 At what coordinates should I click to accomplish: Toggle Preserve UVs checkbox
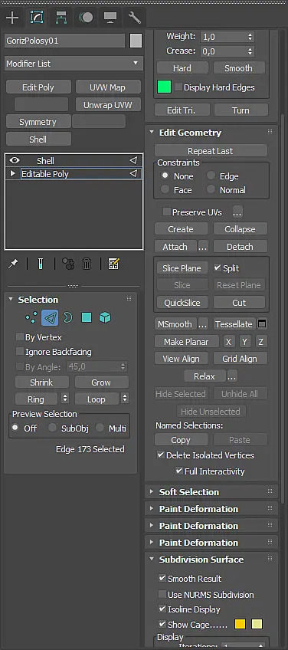tap(166, 212)
